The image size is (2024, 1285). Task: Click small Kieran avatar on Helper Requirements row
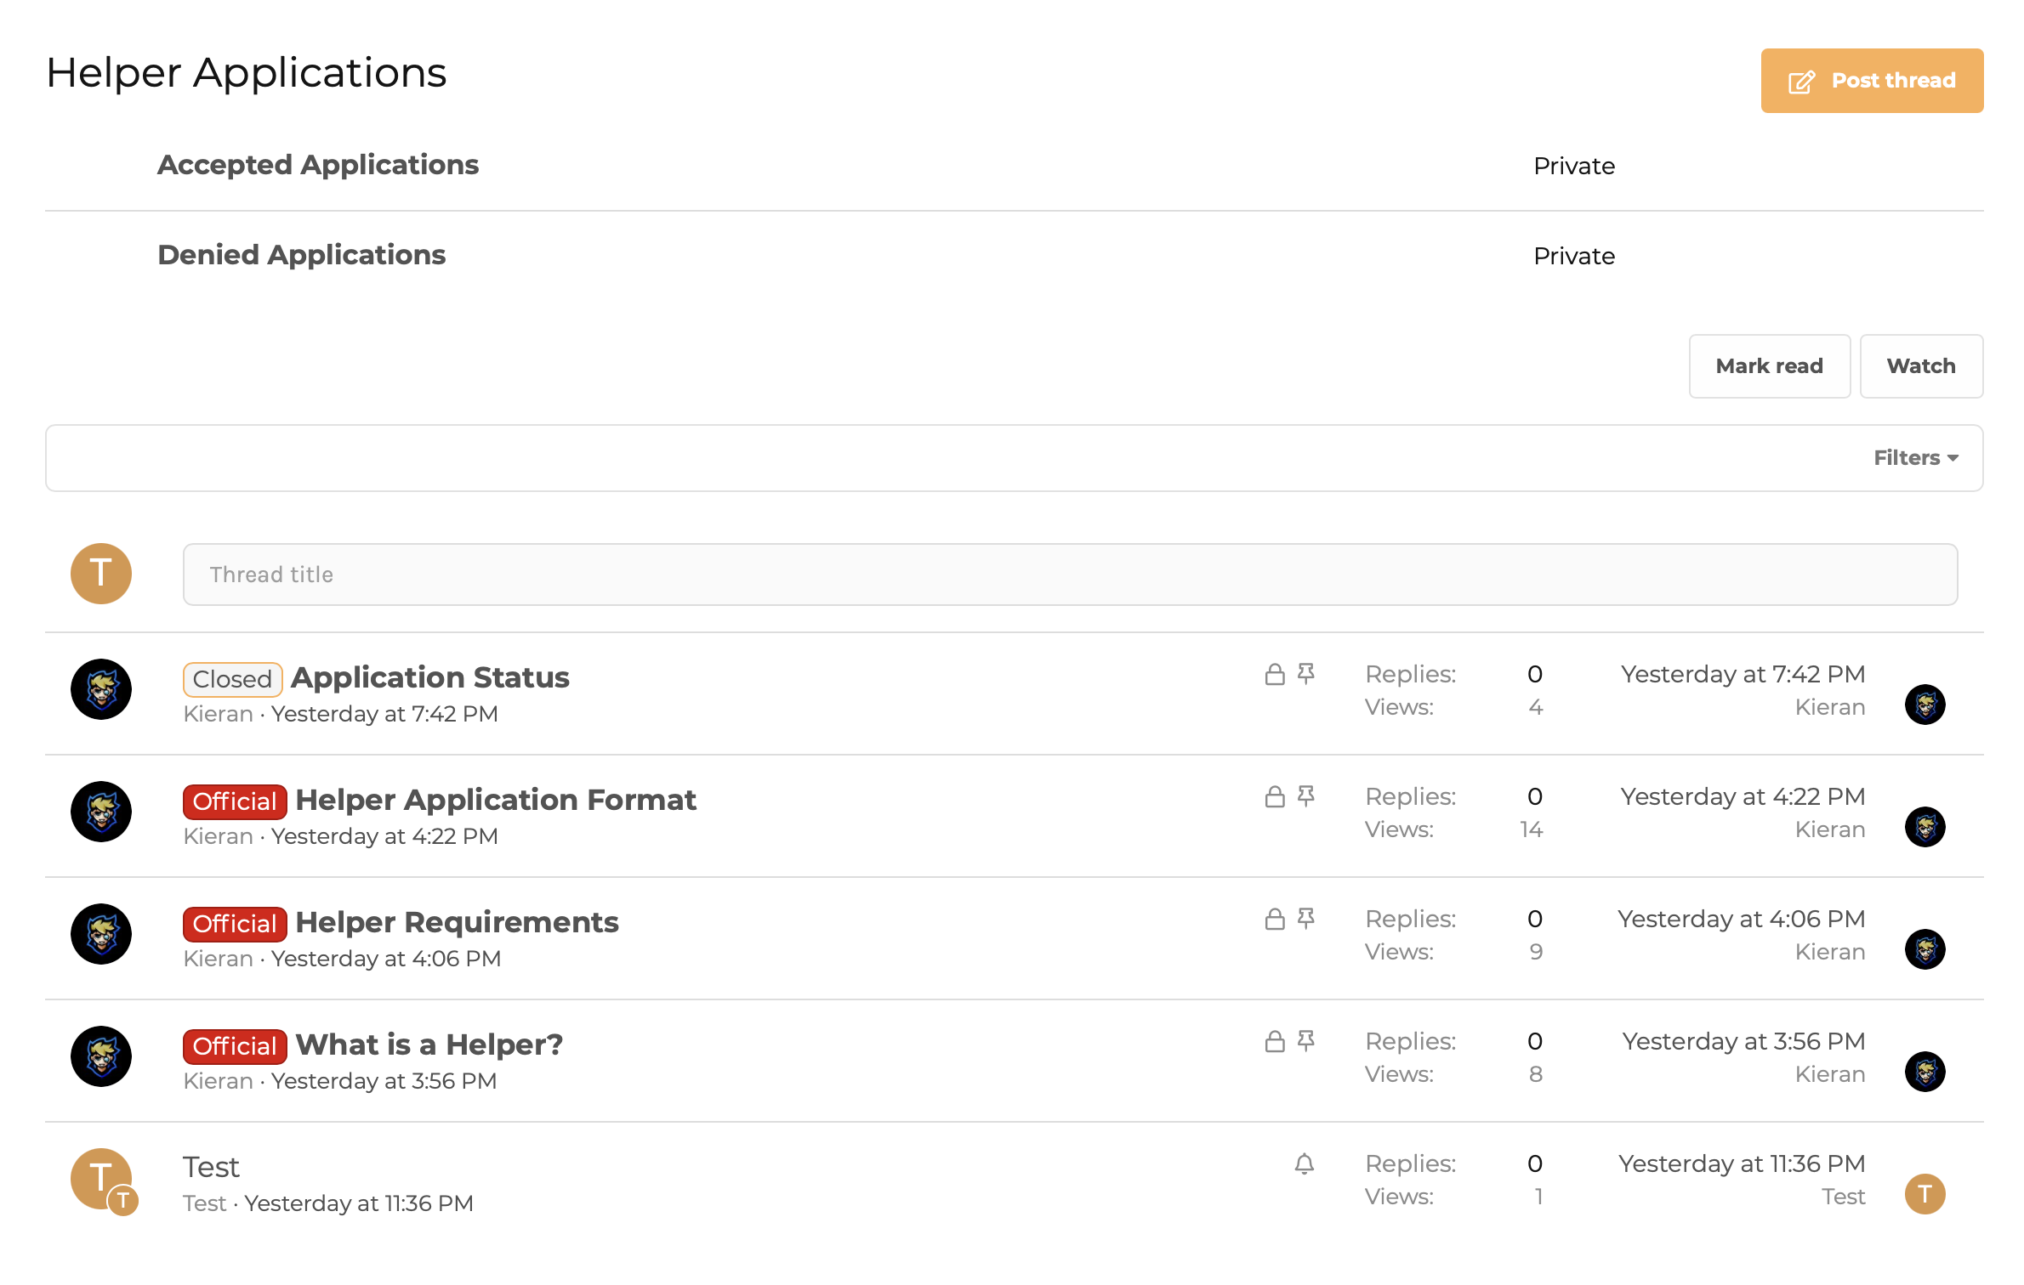pyautogui.click(x=1925, y=949)
